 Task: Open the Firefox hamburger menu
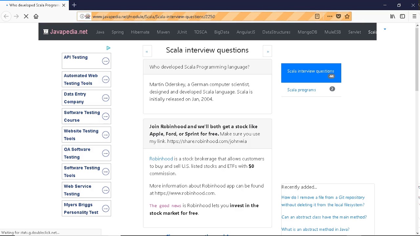[414, 16]
